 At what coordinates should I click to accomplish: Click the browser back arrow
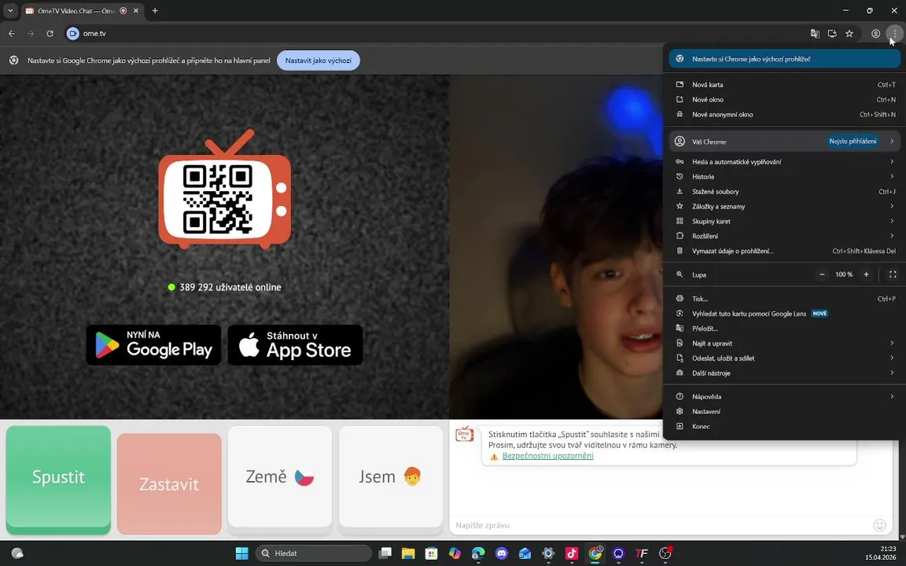tap(12, 34)
